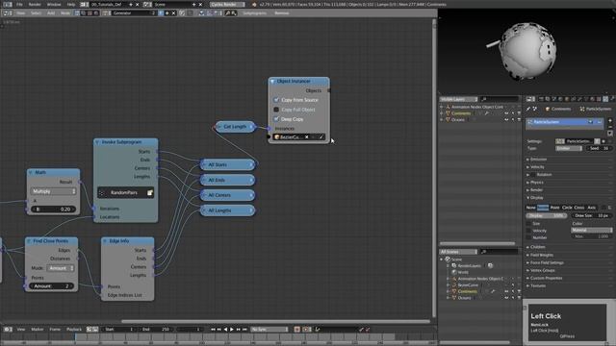Select Circle display type

[567, 208]
